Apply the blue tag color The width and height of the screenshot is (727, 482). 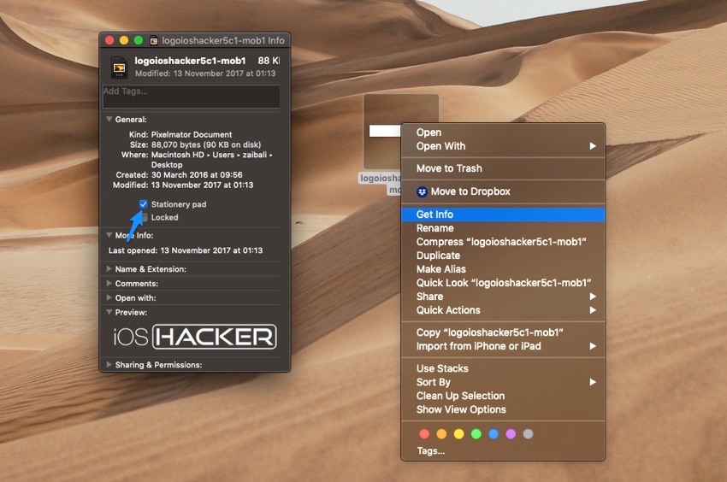point(494,434)
